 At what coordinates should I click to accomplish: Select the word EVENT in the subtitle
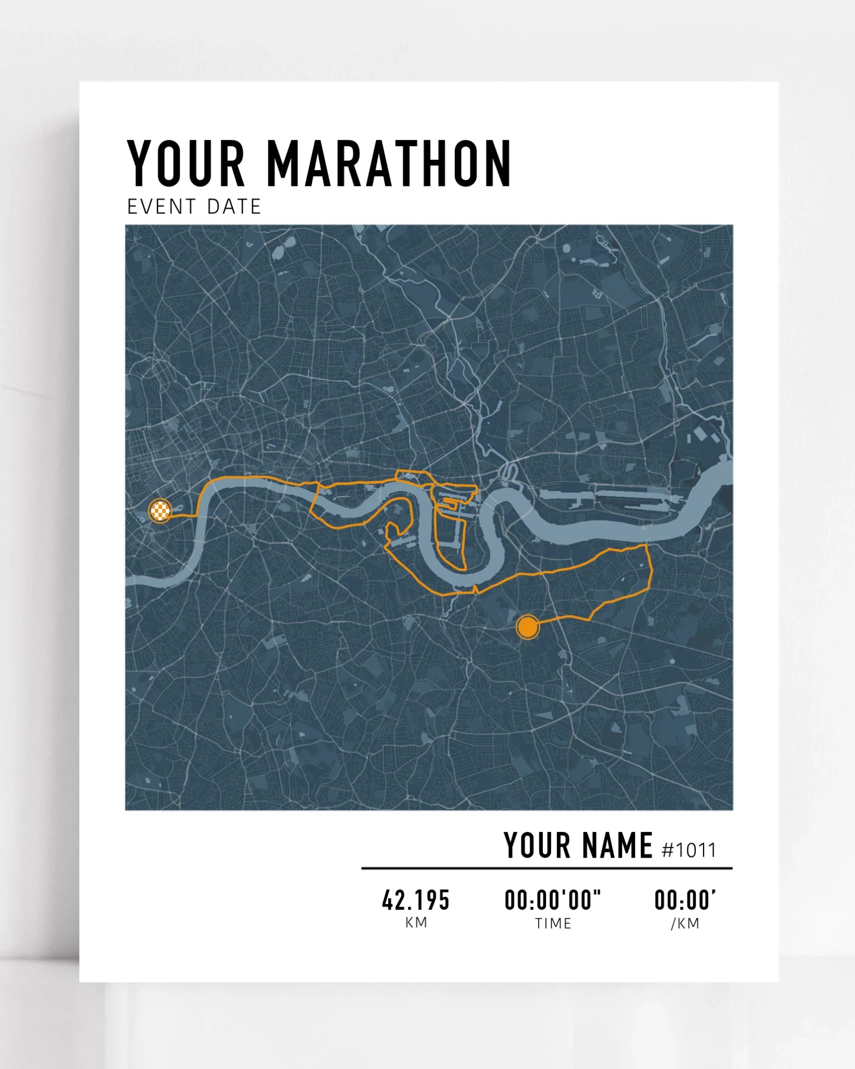pyautogui.click(x=161, y=207)
